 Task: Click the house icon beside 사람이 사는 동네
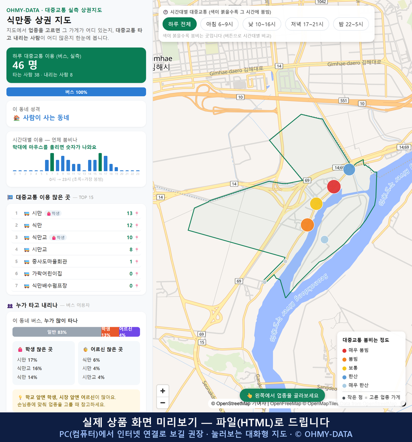point(16,118)
